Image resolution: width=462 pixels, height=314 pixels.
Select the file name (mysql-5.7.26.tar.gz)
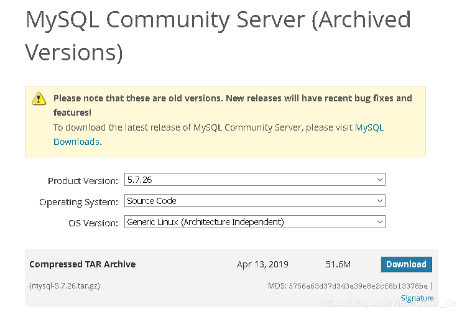[65, 286]
